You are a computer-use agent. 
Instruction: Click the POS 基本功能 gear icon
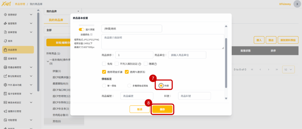5,85
